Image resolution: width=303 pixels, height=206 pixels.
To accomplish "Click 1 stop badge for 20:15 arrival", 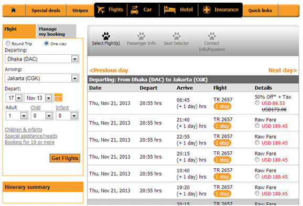I will pos(222,160).
